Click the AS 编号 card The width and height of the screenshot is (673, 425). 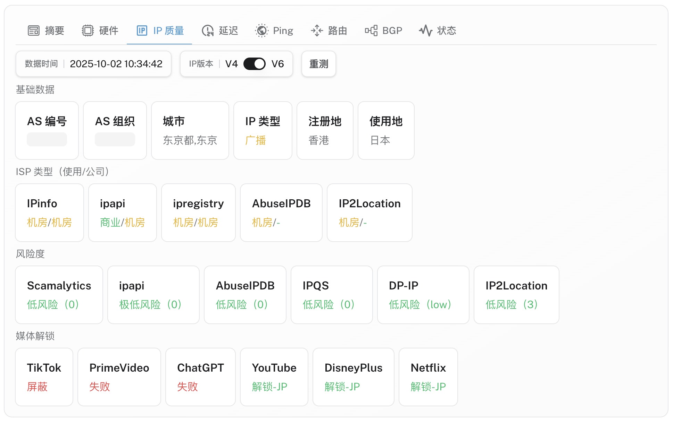click(47, 130)
